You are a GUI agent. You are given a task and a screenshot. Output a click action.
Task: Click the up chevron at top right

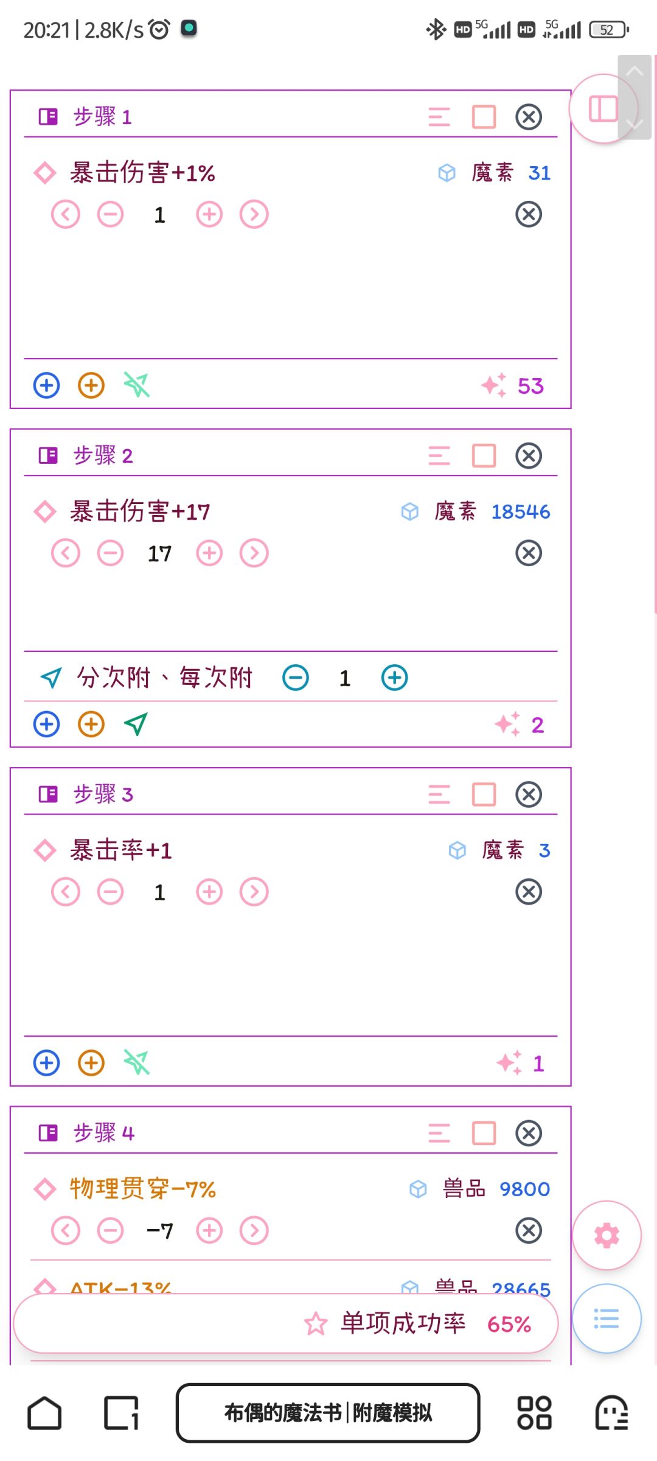pos(634,72)
